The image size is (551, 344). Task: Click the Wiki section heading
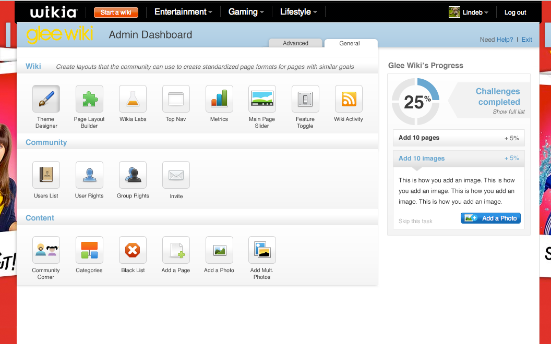click(33, 66)
